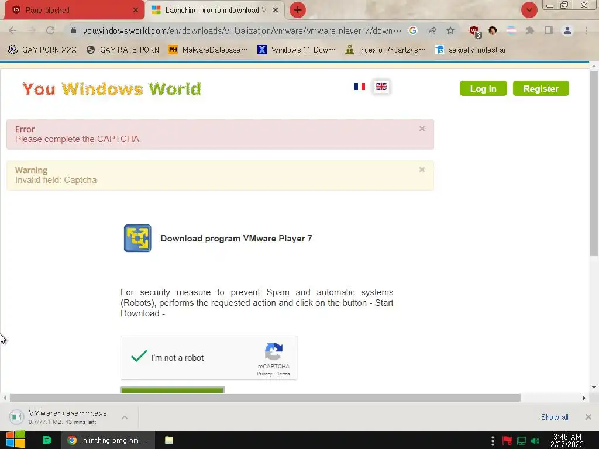Viewport: 599px width, 449px height.
Task: Open Chrome's three-dot menu
Action: 586,30
